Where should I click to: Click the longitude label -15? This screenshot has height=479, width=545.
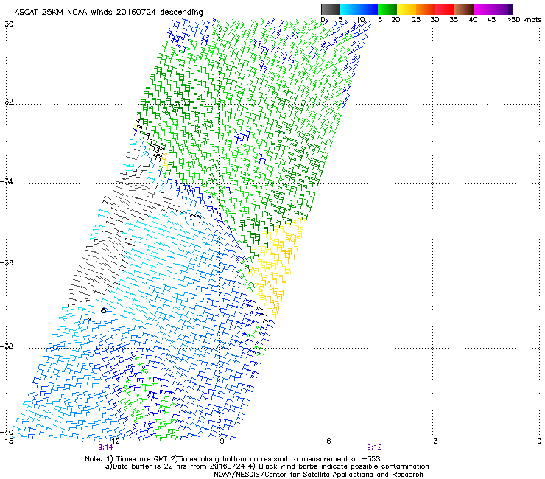pos(7,441)
